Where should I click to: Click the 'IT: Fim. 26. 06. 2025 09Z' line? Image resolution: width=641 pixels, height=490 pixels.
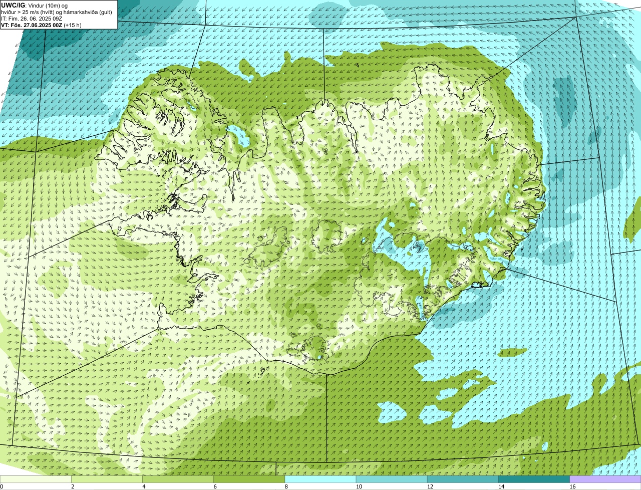[32, 19]
